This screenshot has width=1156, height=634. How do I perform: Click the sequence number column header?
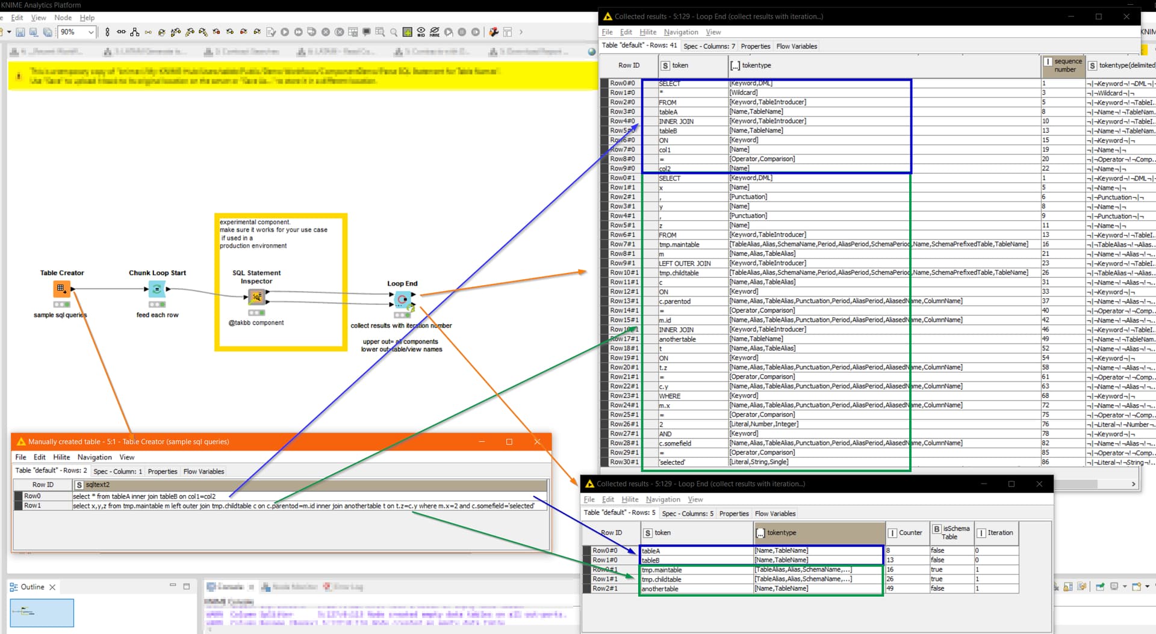coord(1063,66)
